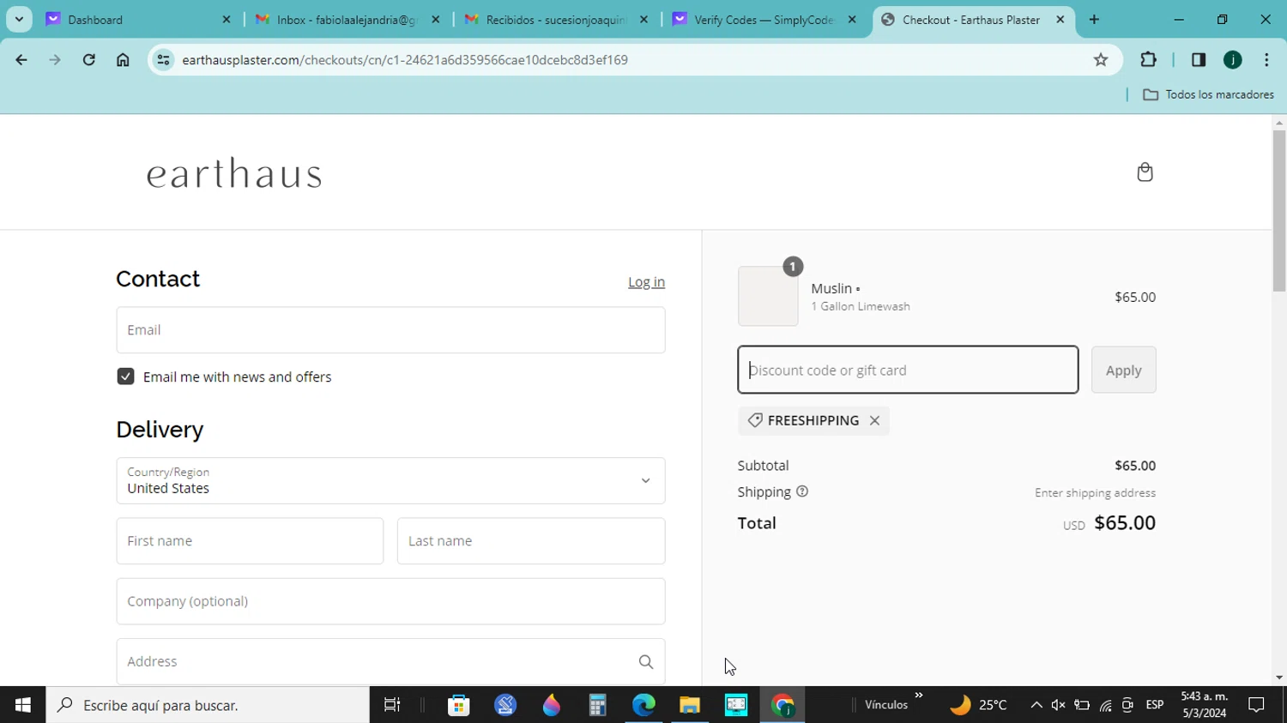1287x723 pixels.
Task: Open the clock and date flyout
Action: point(1205,705)
